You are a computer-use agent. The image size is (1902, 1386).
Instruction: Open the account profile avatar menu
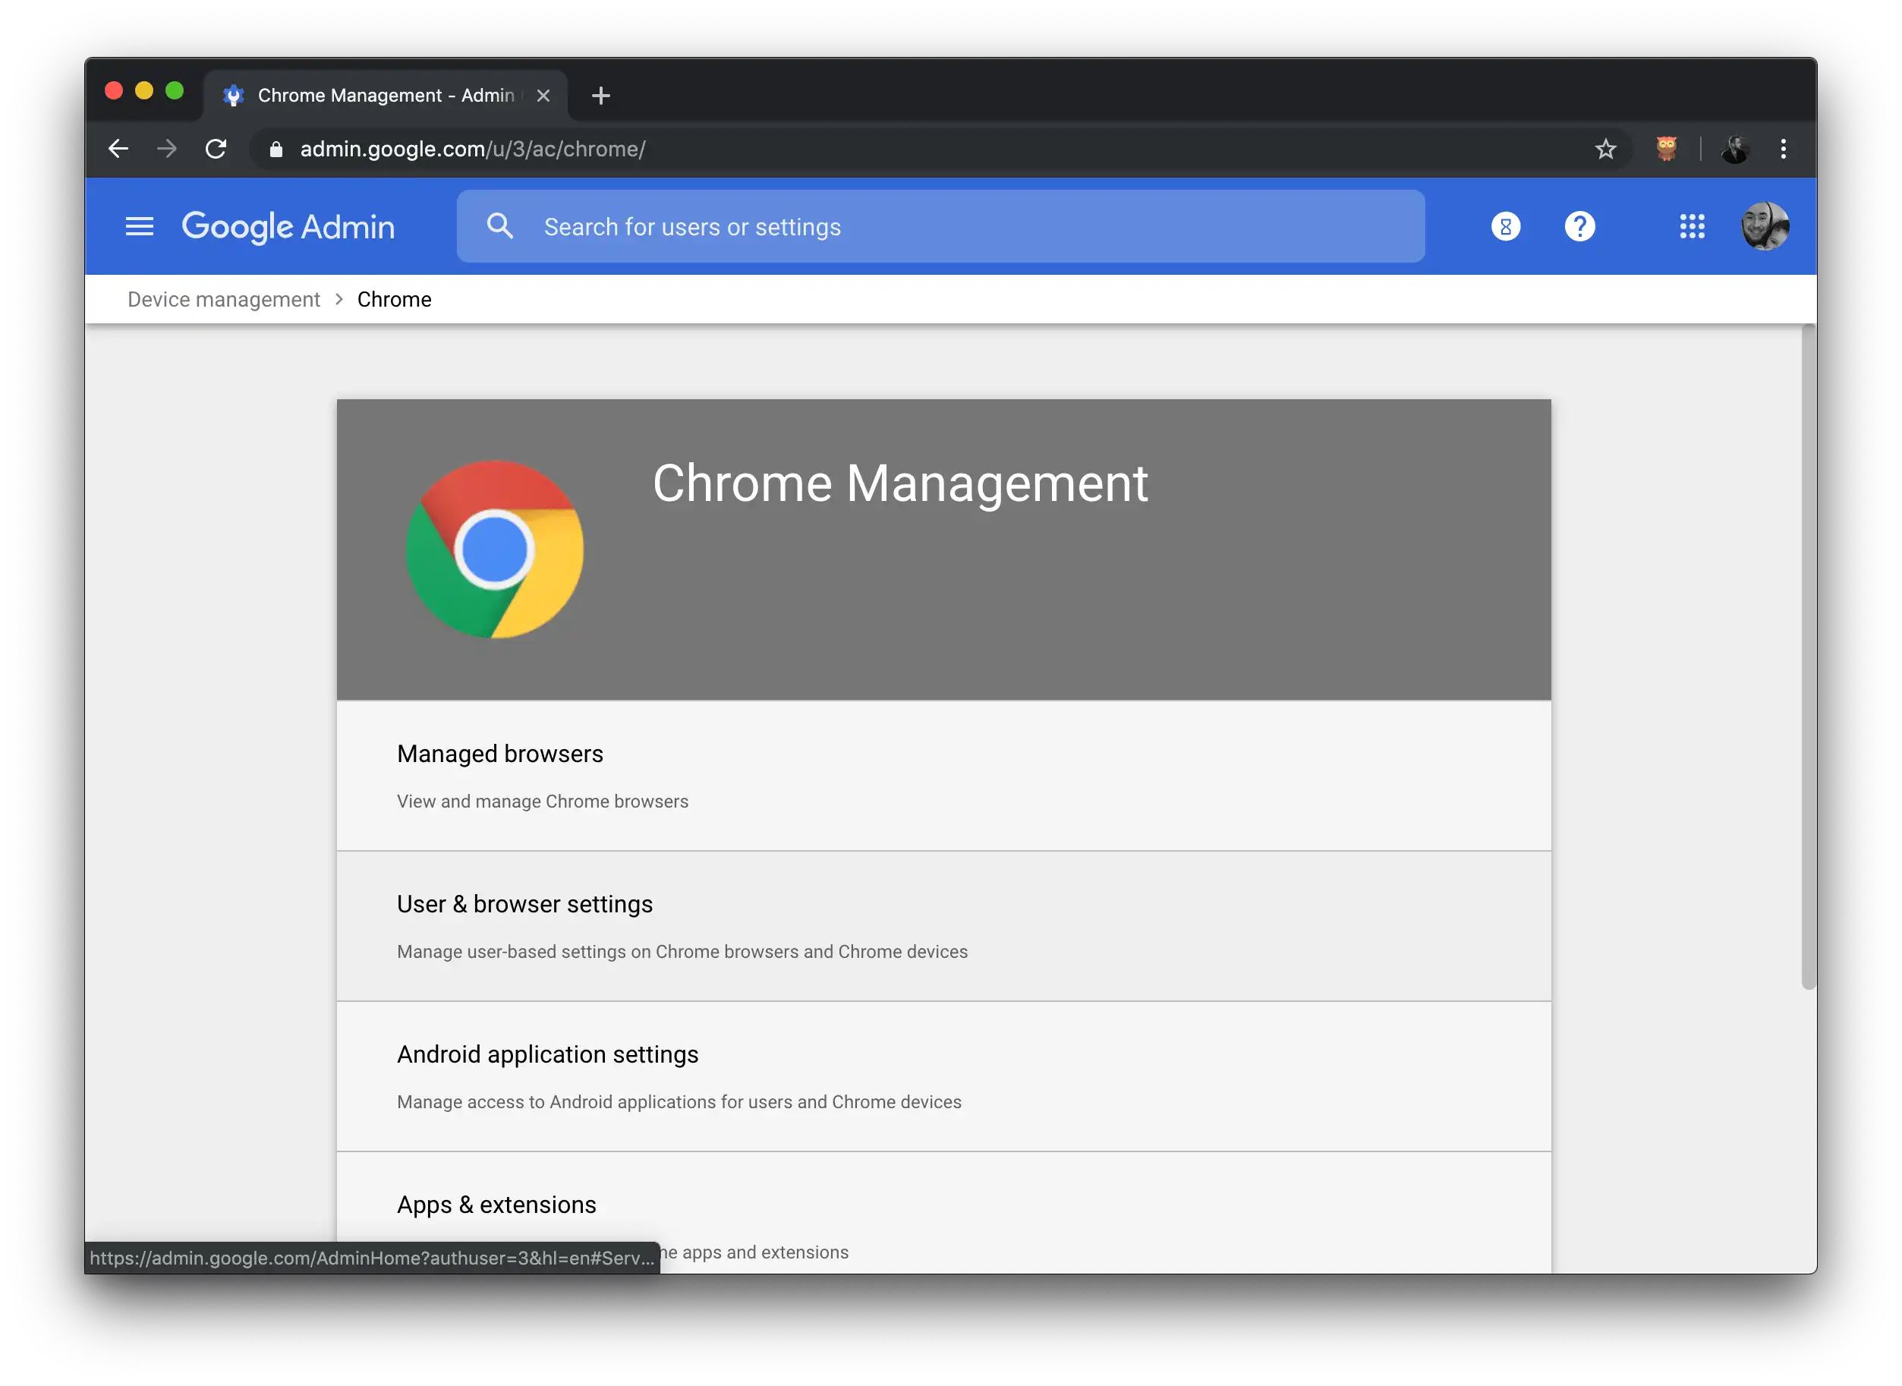coord(1765,225)
